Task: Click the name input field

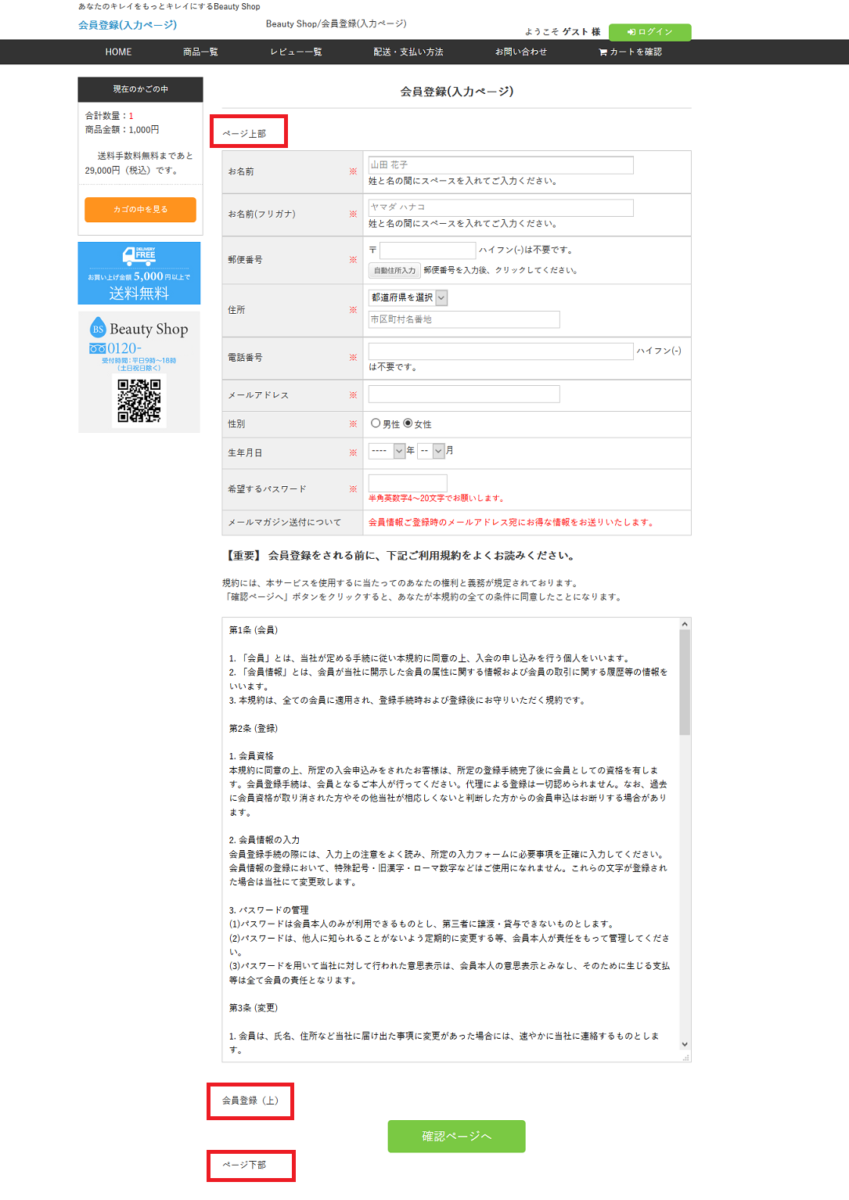Action: (501, 165)
